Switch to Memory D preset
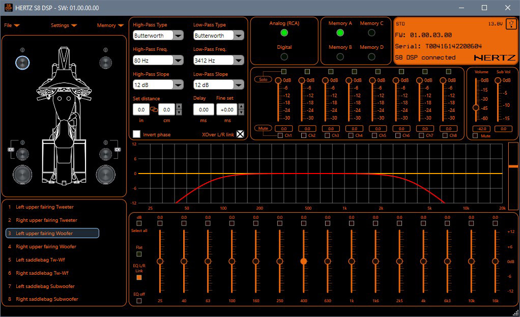This screenshot has height=317, width=520. click(371, 56)
